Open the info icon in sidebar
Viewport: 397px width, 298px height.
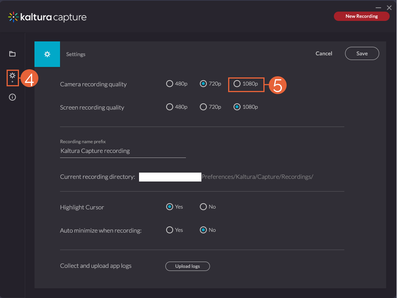click(12, 97)
